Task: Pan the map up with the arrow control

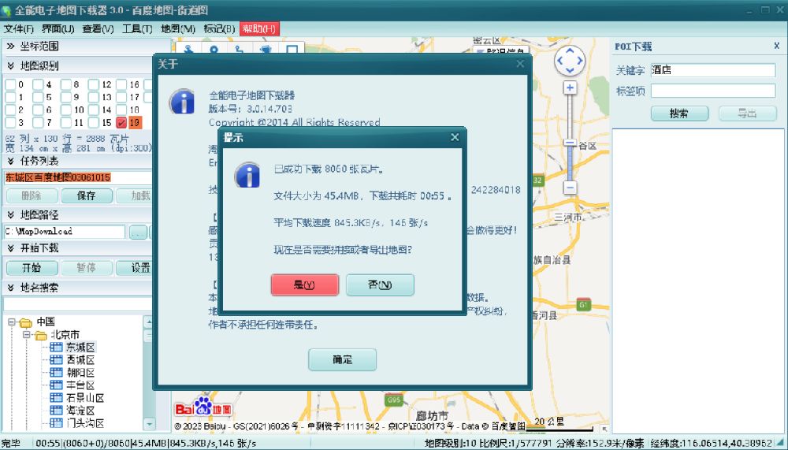Action: (x=570, y=50)
